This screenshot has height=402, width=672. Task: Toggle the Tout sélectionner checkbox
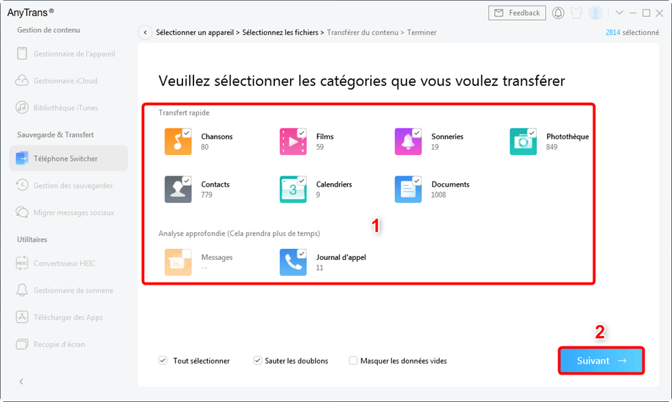coord(163,360)
